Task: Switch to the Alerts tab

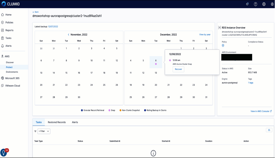Action: (x=75, y=122)
